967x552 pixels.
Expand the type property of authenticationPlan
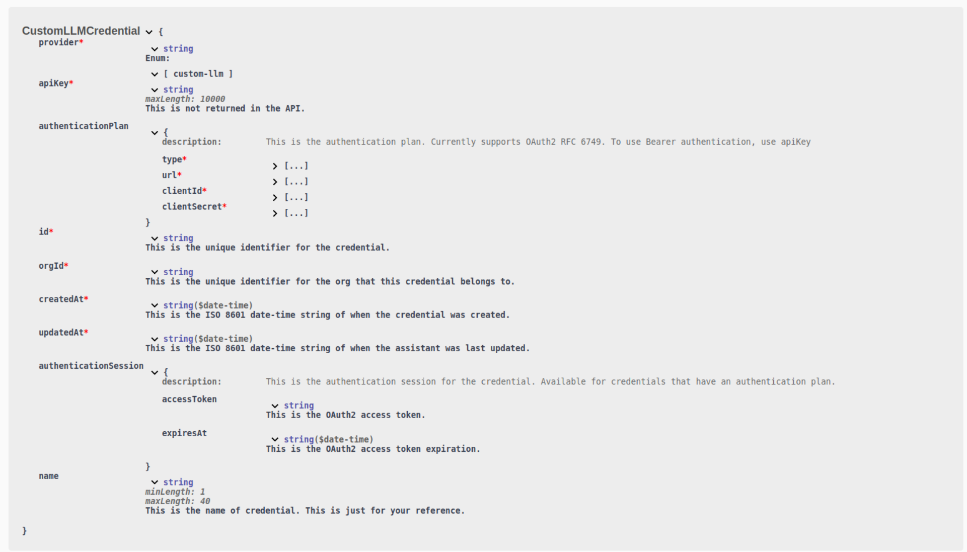point(275,166)
